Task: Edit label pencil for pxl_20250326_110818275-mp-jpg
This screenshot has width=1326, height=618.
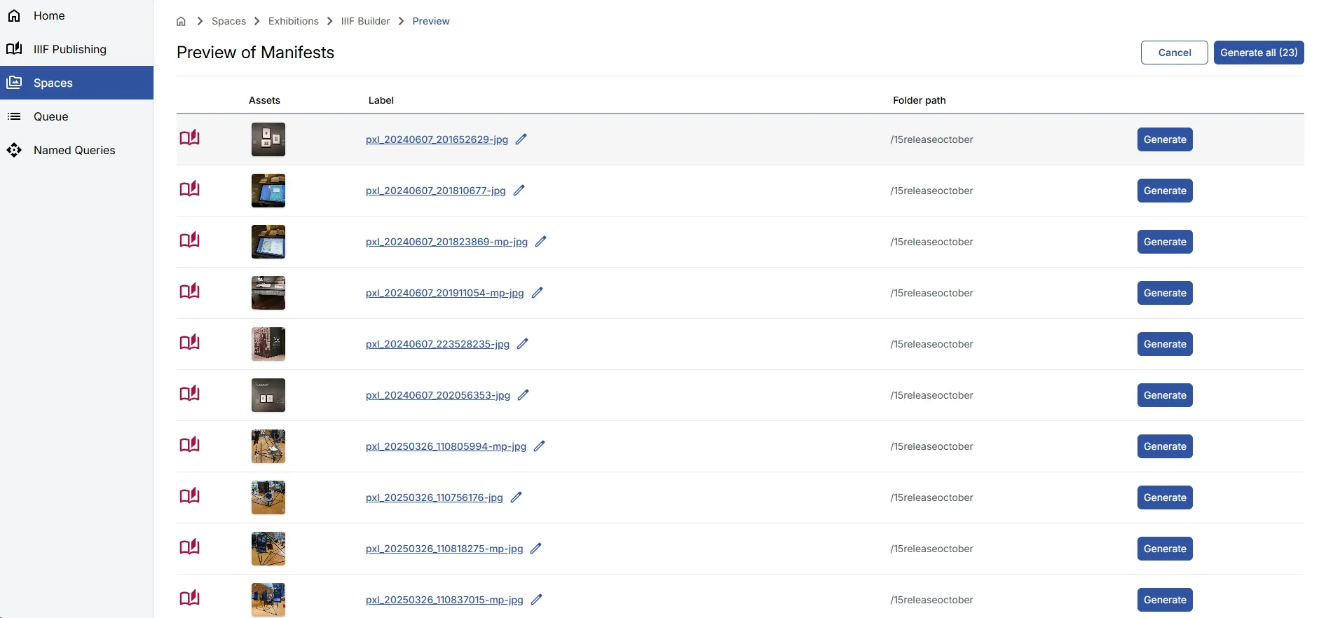Action: 535,549
